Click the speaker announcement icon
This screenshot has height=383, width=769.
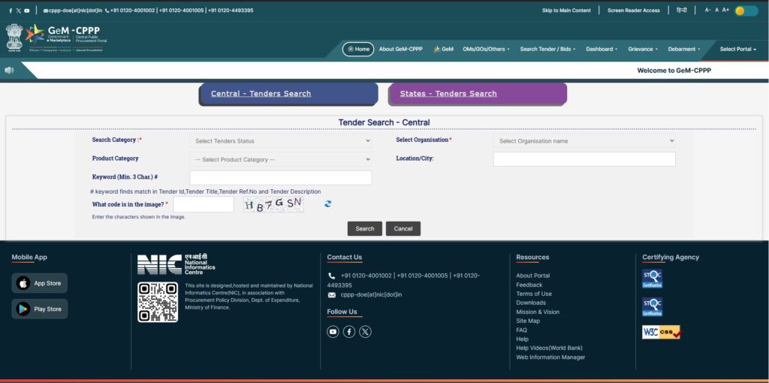pos(9,71)
